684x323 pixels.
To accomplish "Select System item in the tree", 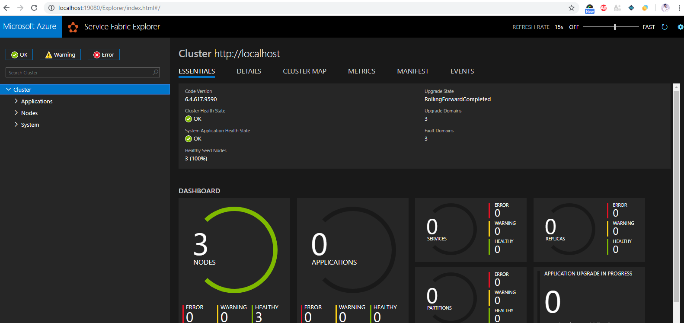I will point(30,125).
